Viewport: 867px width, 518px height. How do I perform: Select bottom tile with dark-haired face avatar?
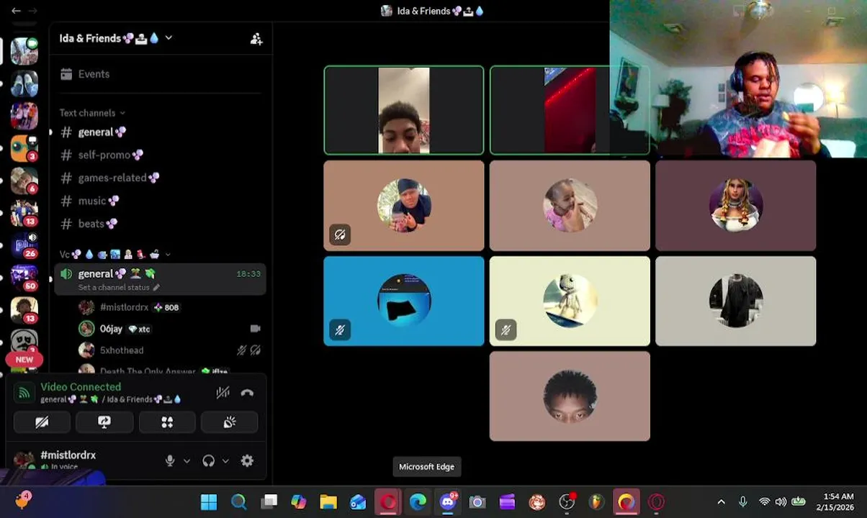[x=570, y=396]
